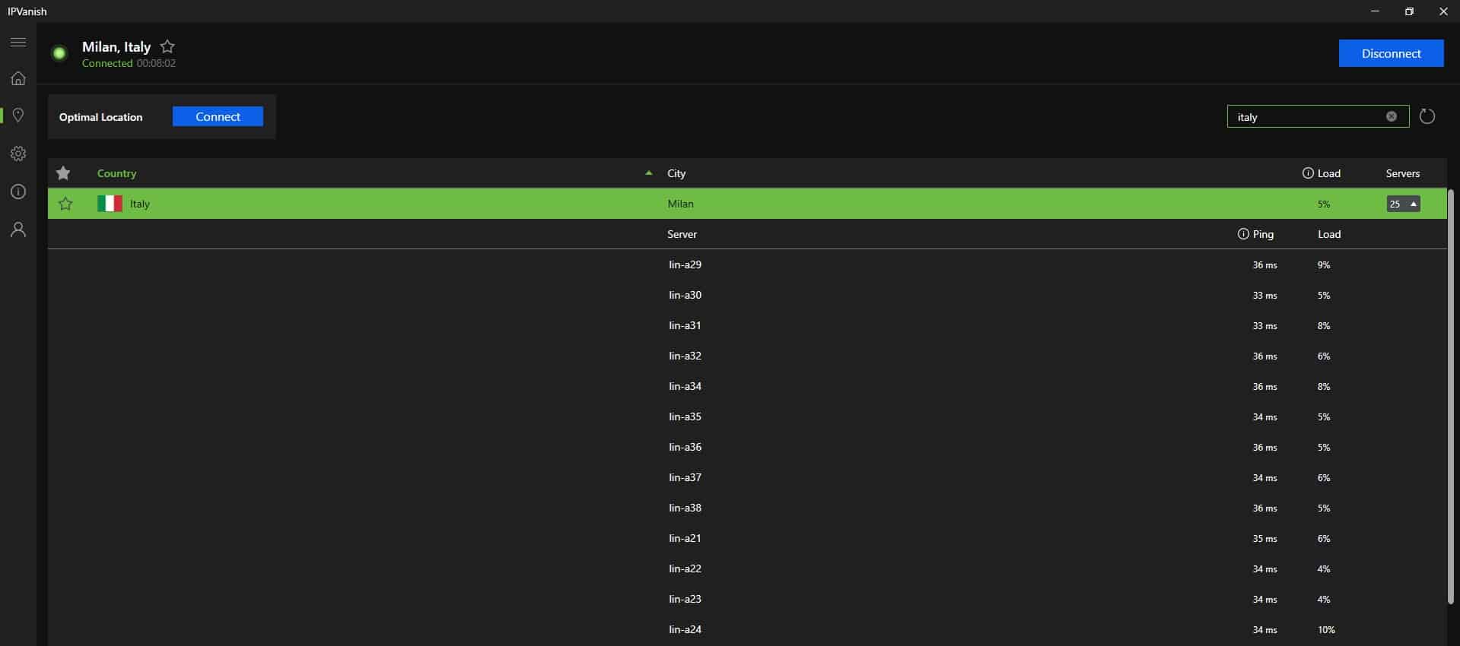Sort servers by Ping column
The height and width of the screenshot is (646, 1460).
1263,234
